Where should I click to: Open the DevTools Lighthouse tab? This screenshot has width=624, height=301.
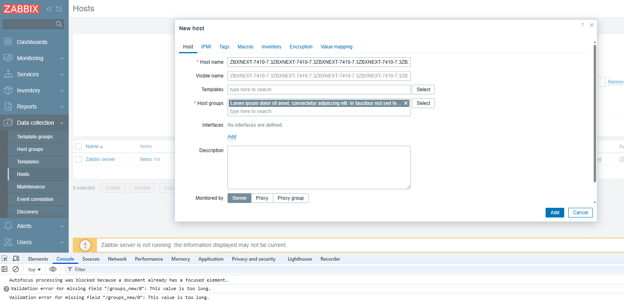[x=300, y=259]
